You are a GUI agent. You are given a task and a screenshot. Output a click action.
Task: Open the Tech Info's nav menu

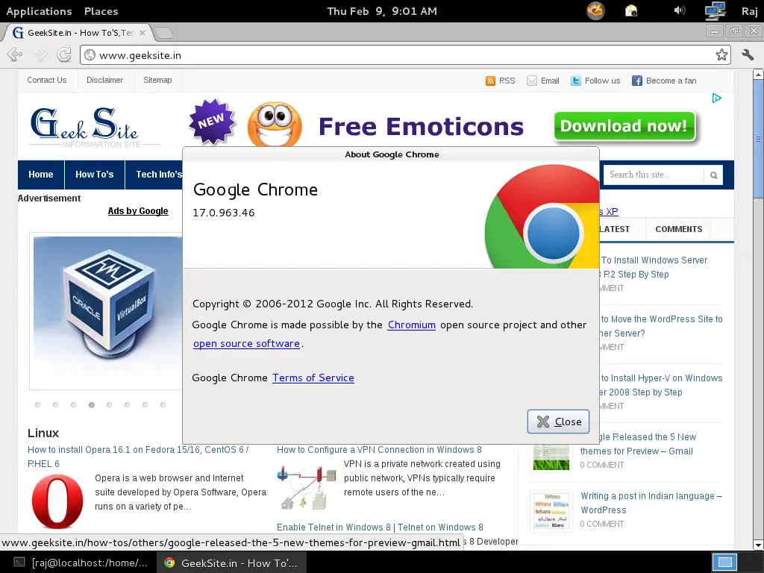(x=154, y=175)
